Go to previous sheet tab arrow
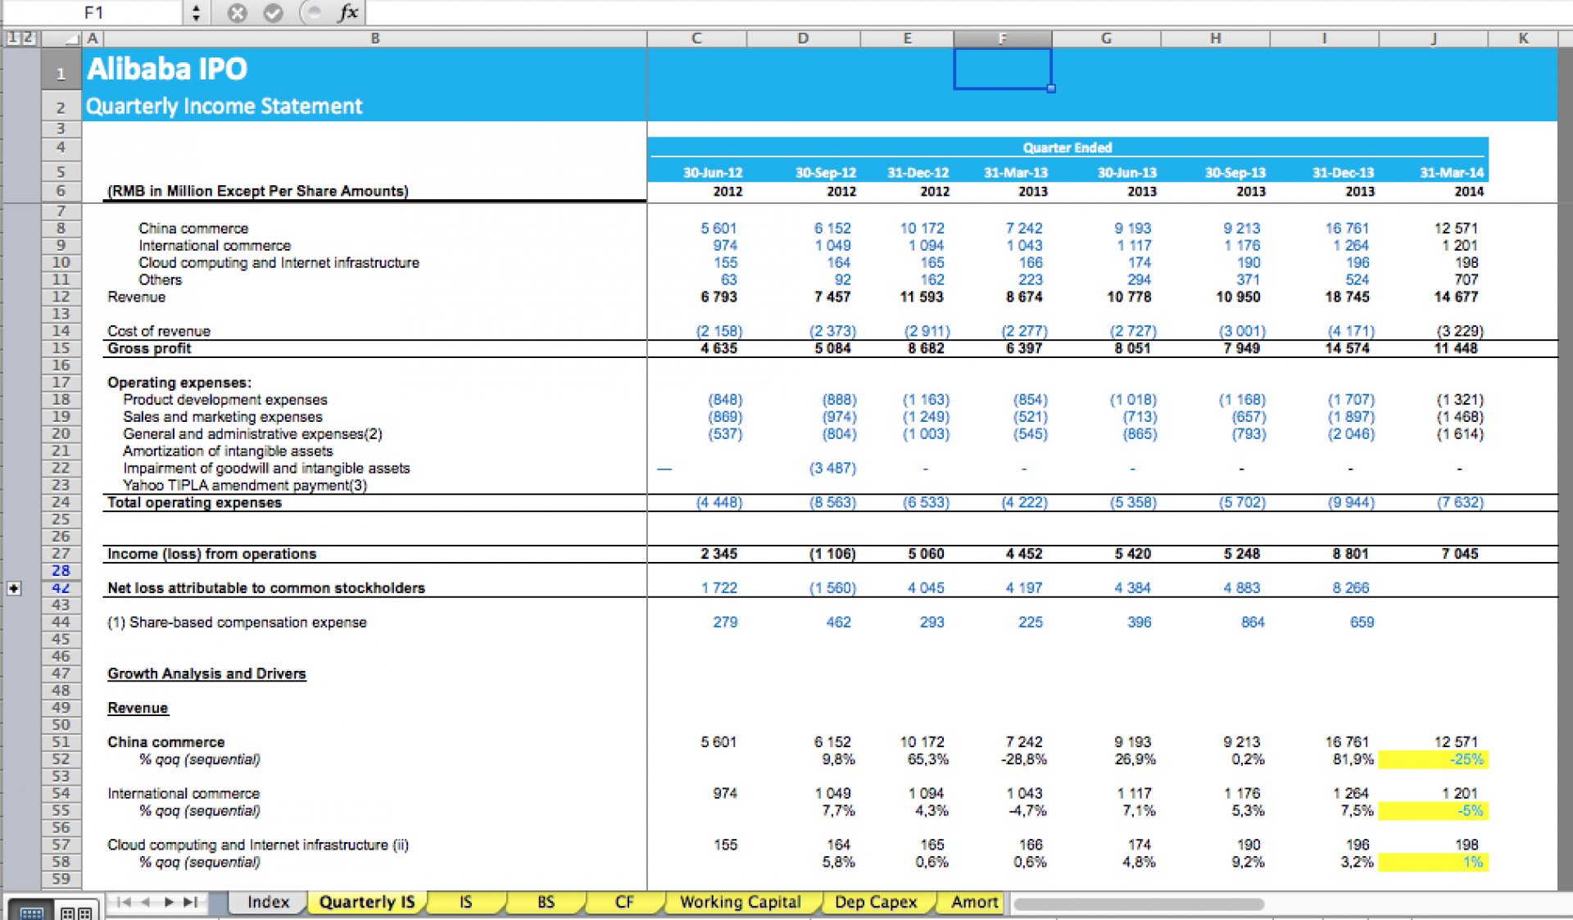1573x920 pixels. click(146, 902)
